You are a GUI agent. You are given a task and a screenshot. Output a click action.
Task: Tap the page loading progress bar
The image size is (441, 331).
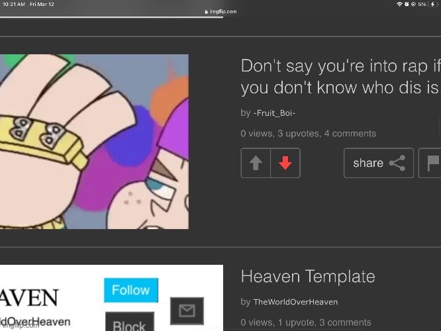[x=111, y=17]
